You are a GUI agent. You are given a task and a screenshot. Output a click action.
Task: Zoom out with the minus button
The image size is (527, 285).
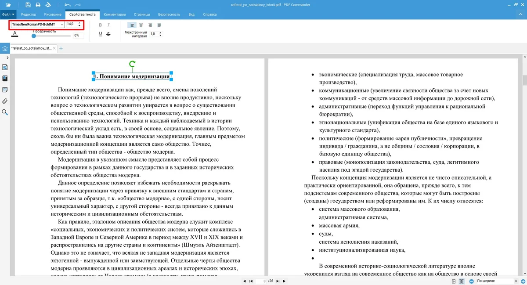[472, 281]
